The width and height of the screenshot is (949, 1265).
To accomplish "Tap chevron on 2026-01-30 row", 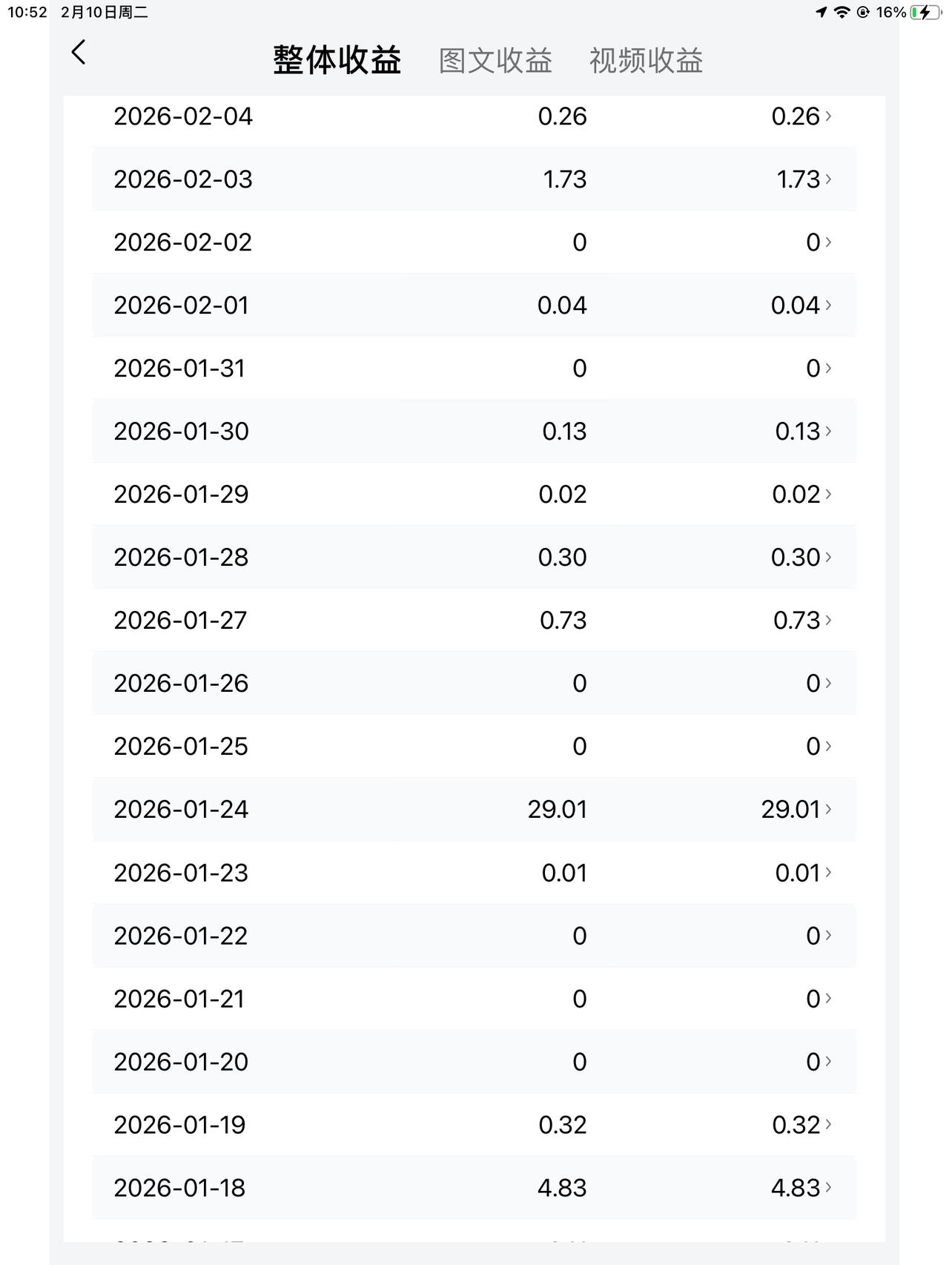I will (x=828, y=431).
